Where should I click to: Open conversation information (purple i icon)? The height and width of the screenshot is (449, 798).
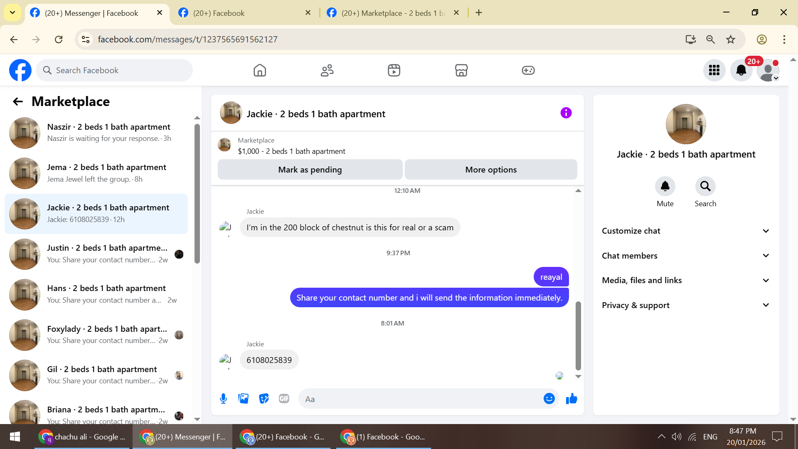pos(566,113)
